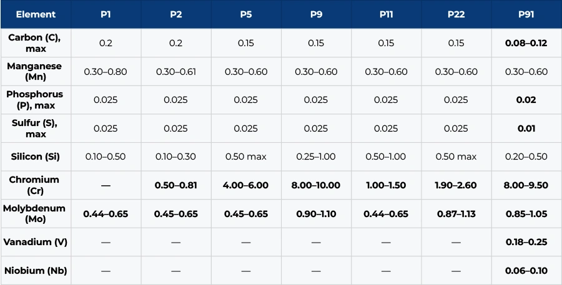Image resolution: width=562 pixels, height=285 pixels.
Task: Select the 8.00–10.00 chromium cell under P9
Action: 316,185
